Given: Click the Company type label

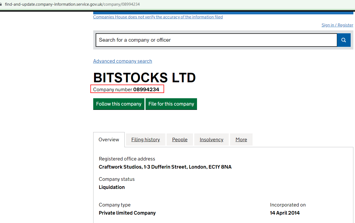Looking at the screenshot, I should tap(115, 205).
